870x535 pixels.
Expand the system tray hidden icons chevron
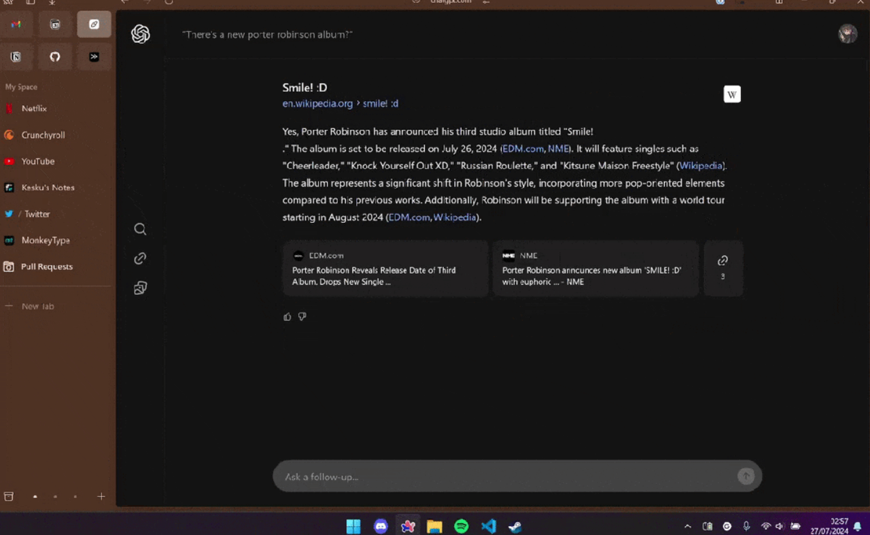point(688,526)
